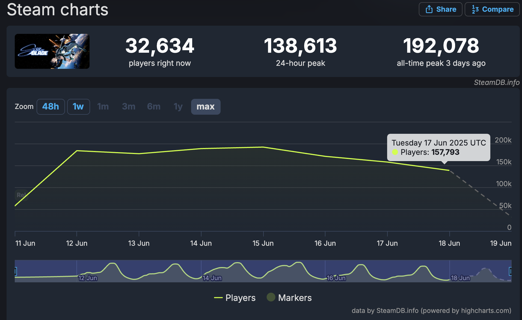Click the 18 Jun x-axis label
Image resolution: width=522 pixels, height=320 pixels.
tap(449, 243)
